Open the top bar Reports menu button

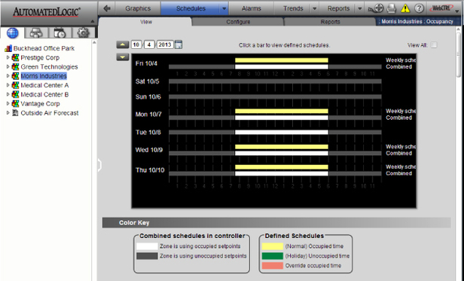[338, 8]
